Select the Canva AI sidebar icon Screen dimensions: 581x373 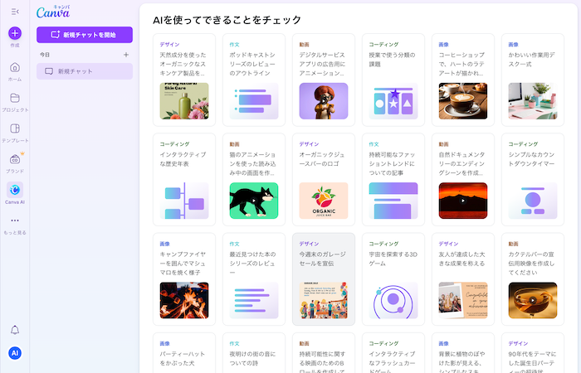point(15,190)
